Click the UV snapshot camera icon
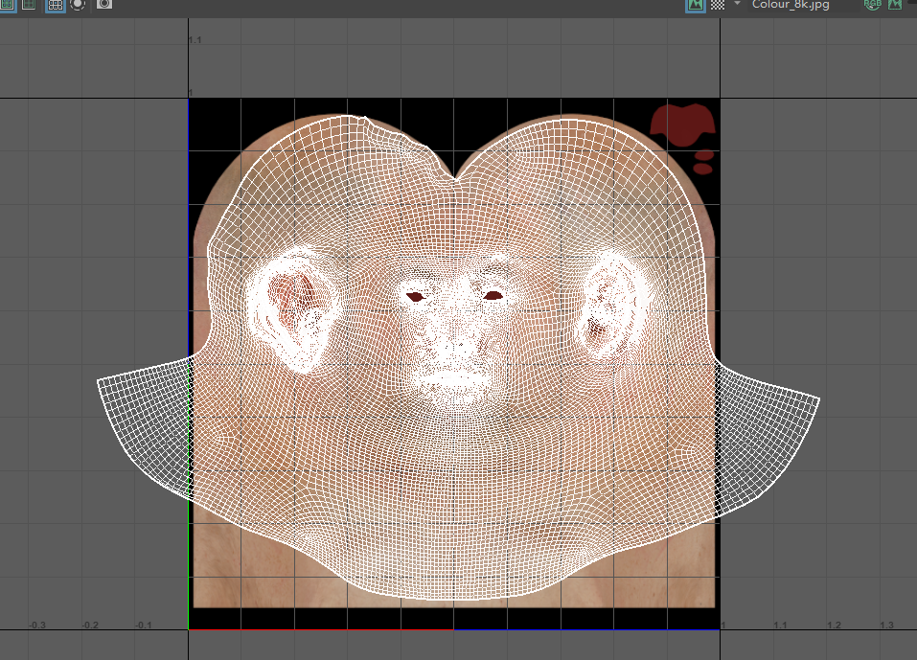This screenshot has height=660, width=917. pos(104,4)
